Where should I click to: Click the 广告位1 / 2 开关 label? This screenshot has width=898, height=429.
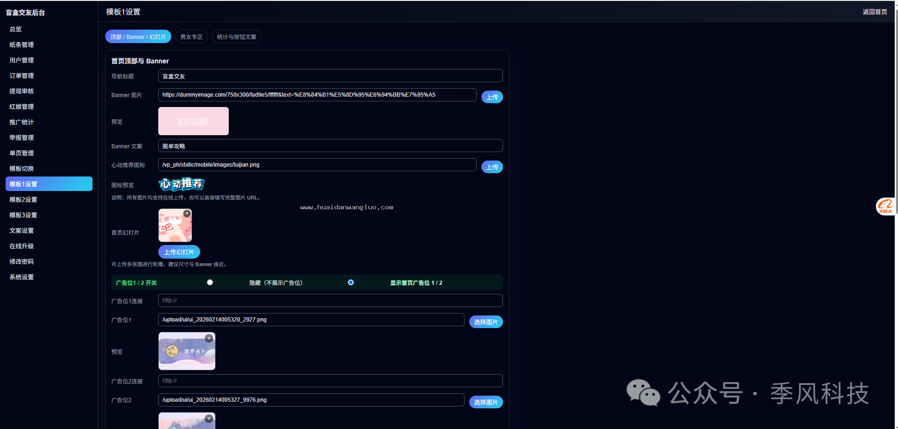coord(136,283)
